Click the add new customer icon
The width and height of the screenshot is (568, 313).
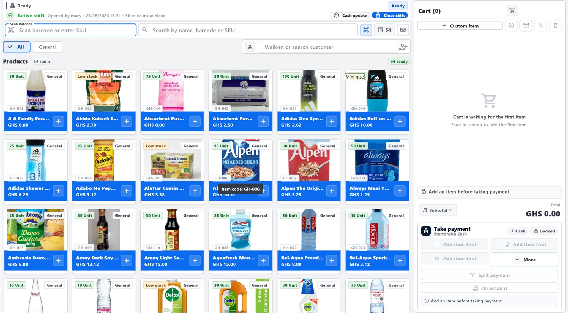[403, 47]
